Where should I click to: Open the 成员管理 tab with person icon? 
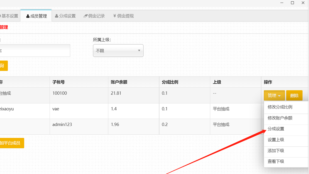(36, 16)
